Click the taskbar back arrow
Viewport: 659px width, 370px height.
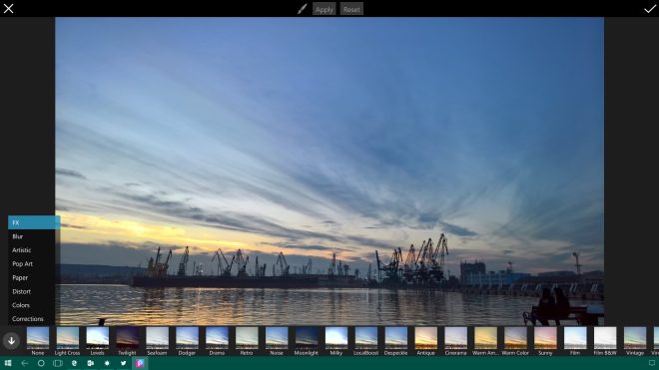tap(25, 363)
